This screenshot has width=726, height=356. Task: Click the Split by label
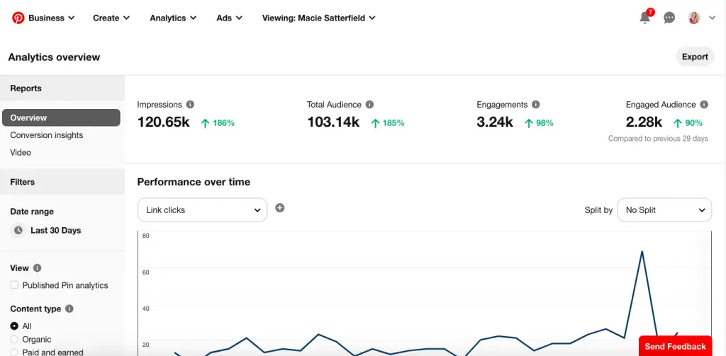tap(598, 210)
